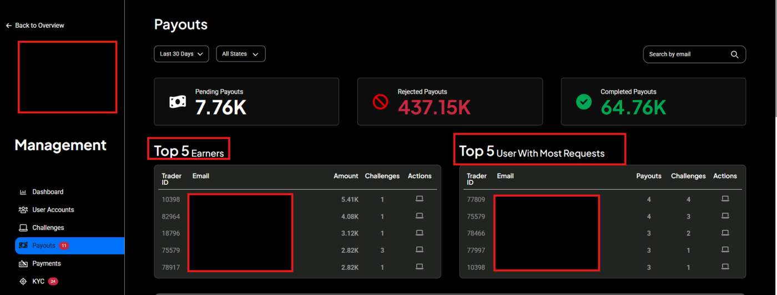
Task: Click action icon for trader 77997
Action: (x=725, y=250)
